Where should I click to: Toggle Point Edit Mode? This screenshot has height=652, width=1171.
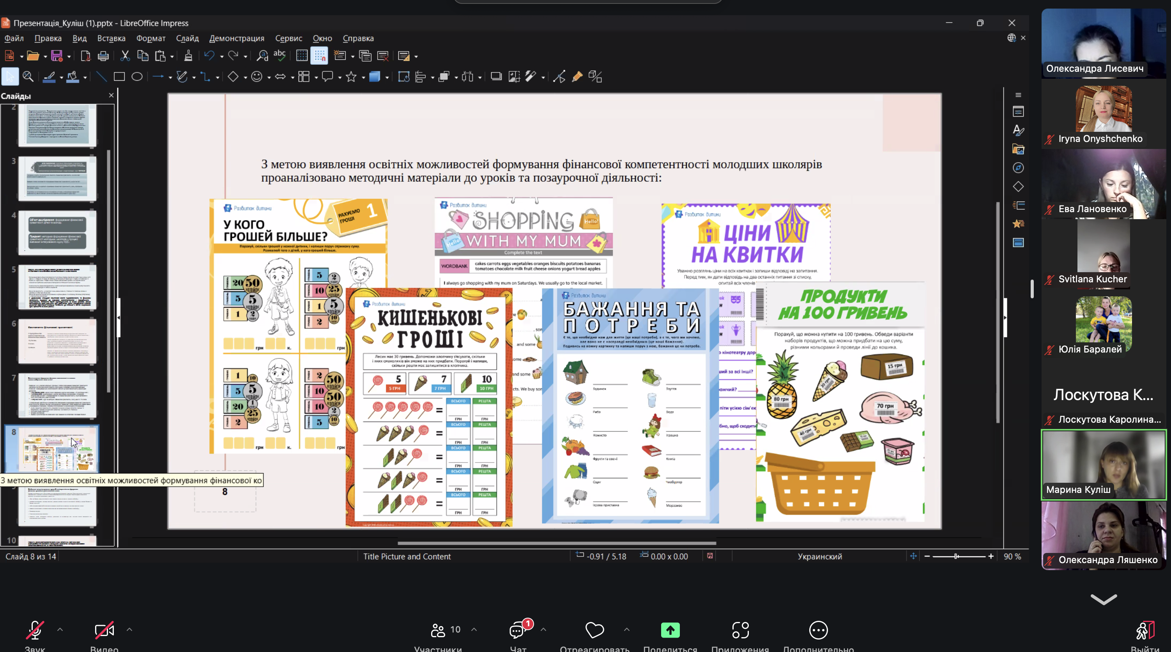coord(559,77)
